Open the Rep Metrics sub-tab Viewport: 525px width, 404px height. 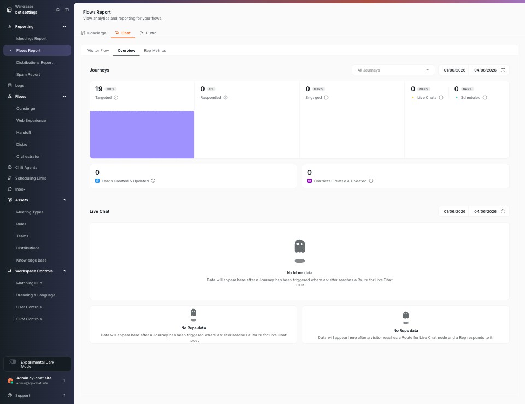[x=155, y=50]
